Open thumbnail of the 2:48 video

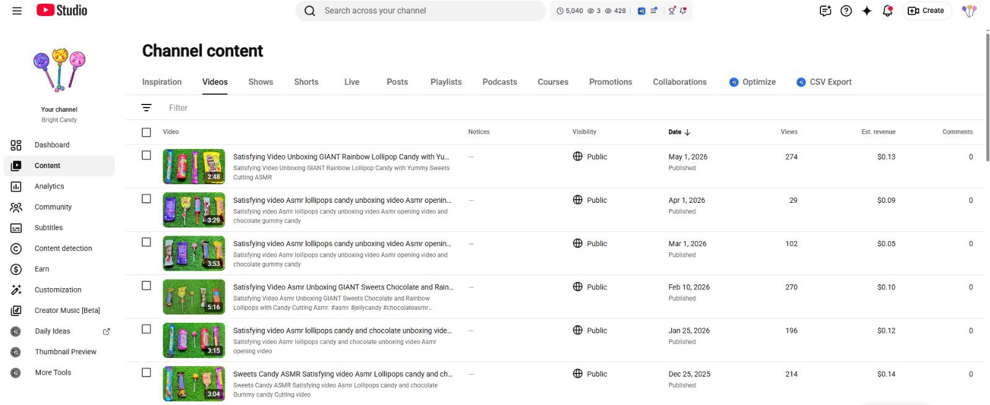point(194,166)
